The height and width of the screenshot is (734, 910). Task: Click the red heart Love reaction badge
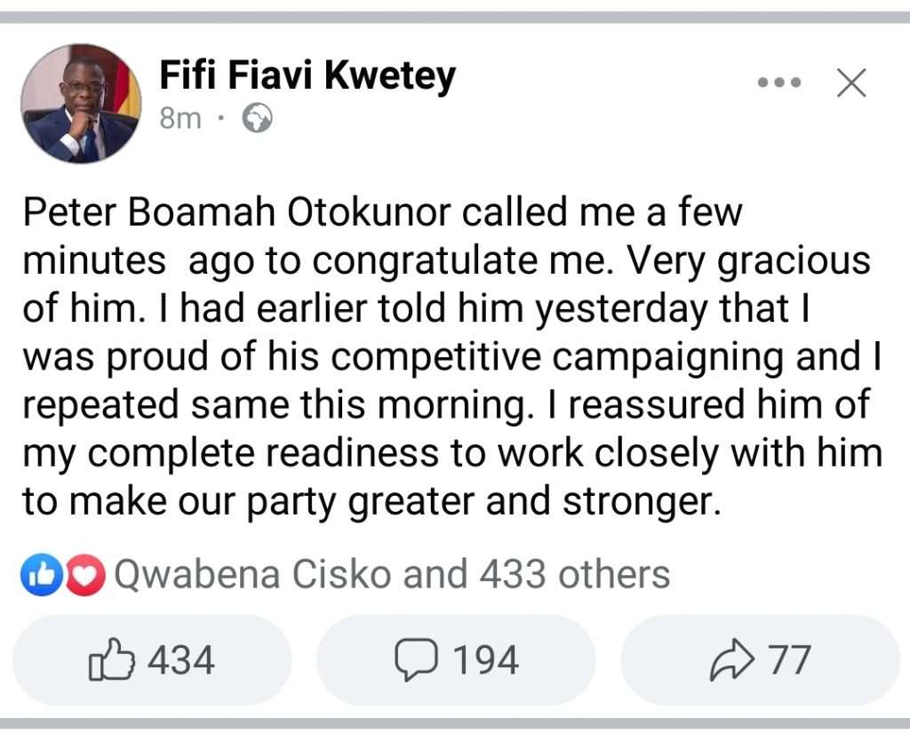point(85,576)
